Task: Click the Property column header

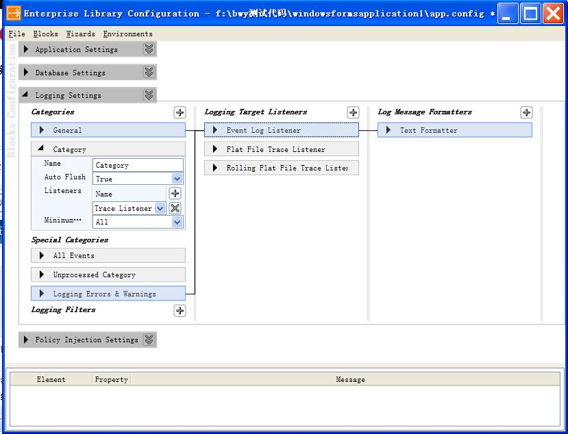Action: [x=111, y=379]
